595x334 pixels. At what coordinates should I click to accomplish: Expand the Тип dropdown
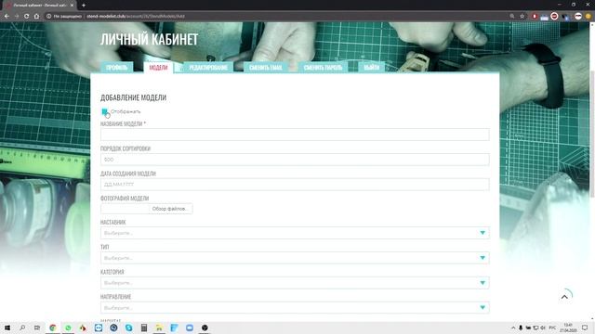(295, 258)
